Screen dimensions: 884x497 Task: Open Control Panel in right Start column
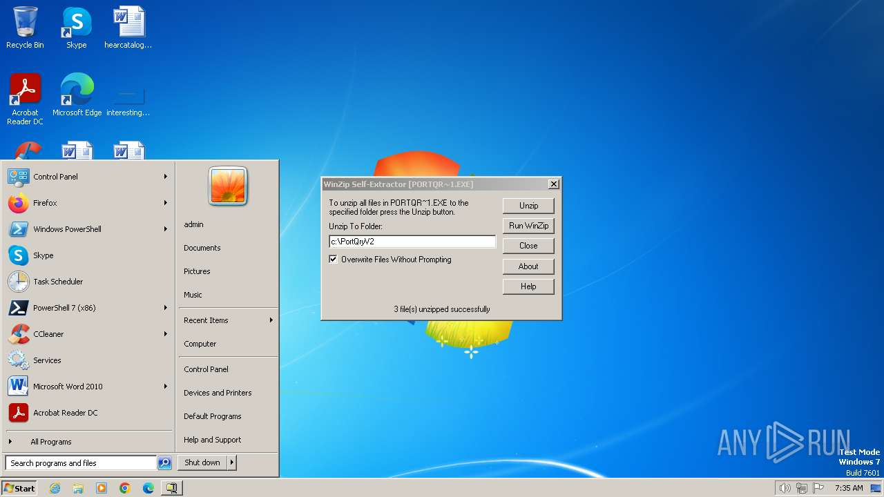[206, 369]
